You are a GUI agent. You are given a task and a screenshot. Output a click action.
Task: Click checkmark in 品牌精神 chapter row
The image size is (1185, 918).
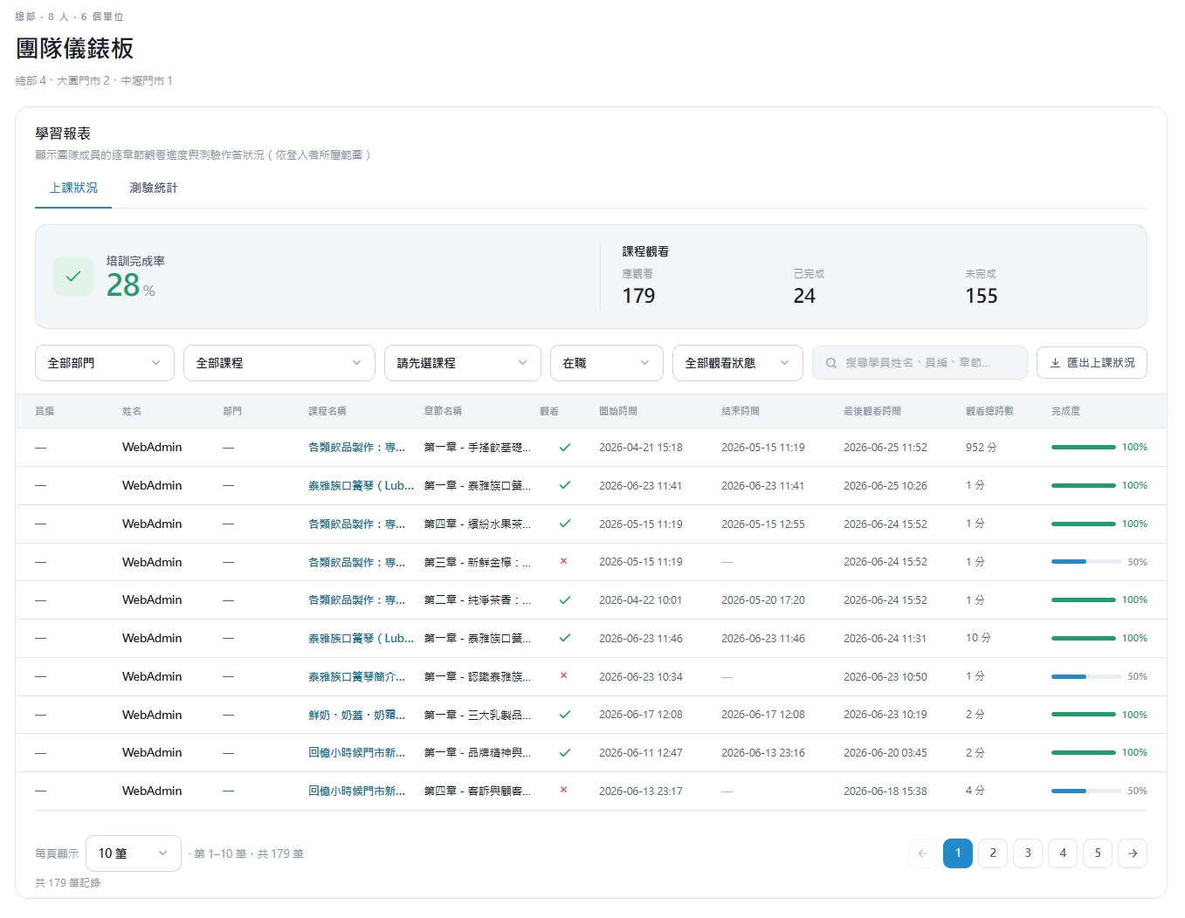pos(565,753)
